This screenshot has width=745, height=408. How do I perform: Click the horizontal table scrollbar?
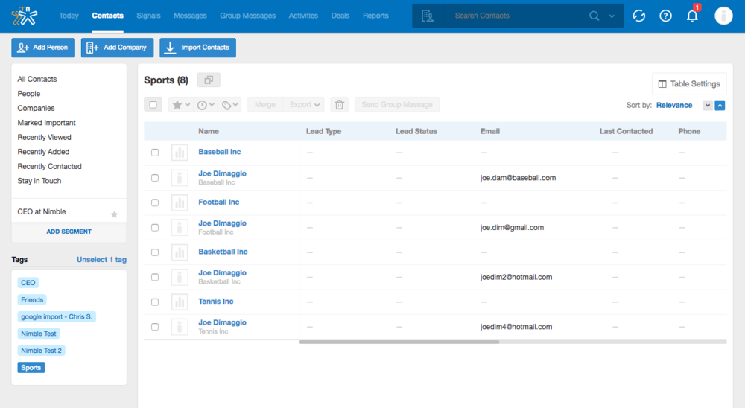(399, 342)
